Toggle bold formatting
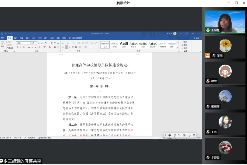Image resolution: width=247 pixels, height=165 pixels. point(17,47)
